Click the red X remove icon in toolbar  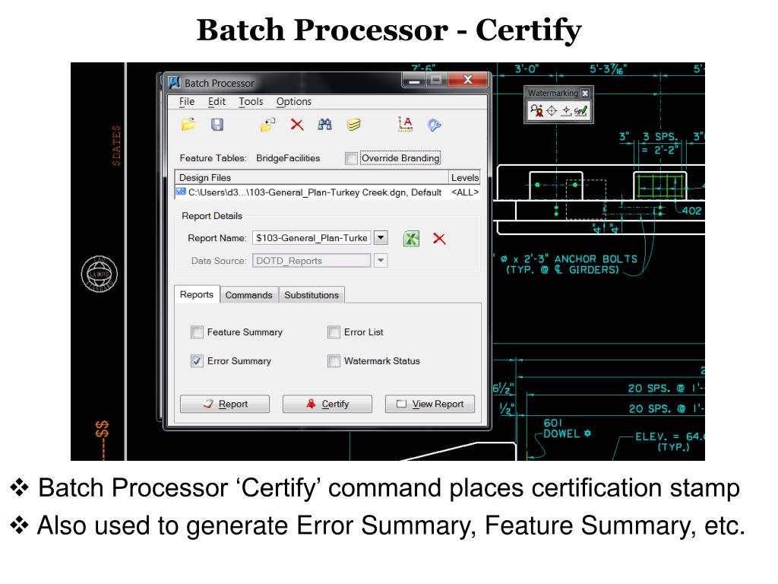(x=297, y=124)
